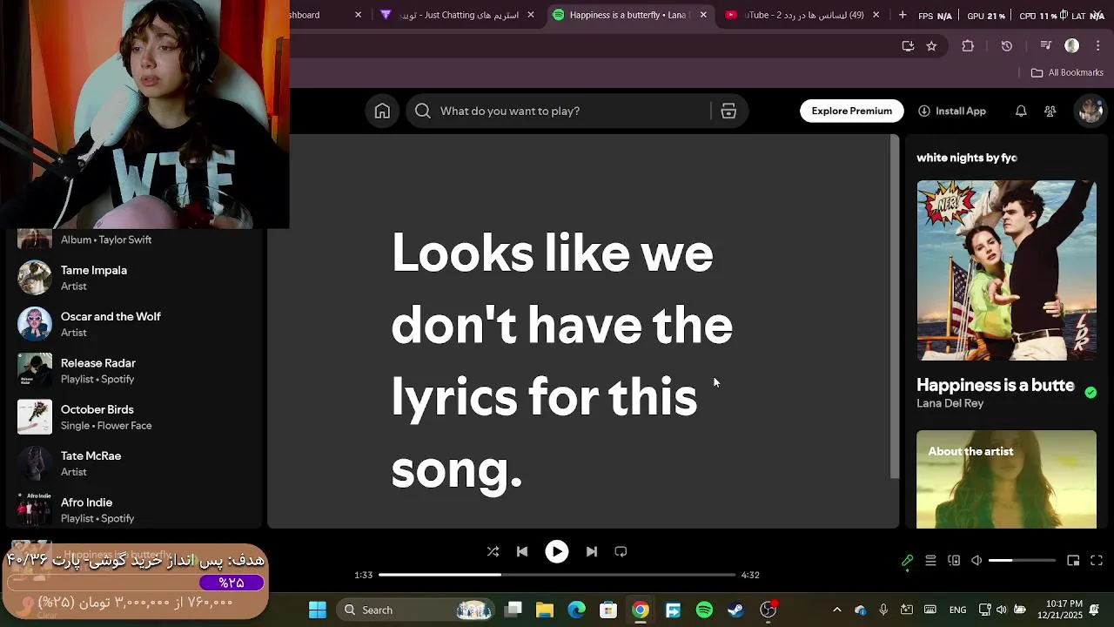Switch to the dashboard browser tab
This screenshot has width=1114, height=627.
[322, 15]
